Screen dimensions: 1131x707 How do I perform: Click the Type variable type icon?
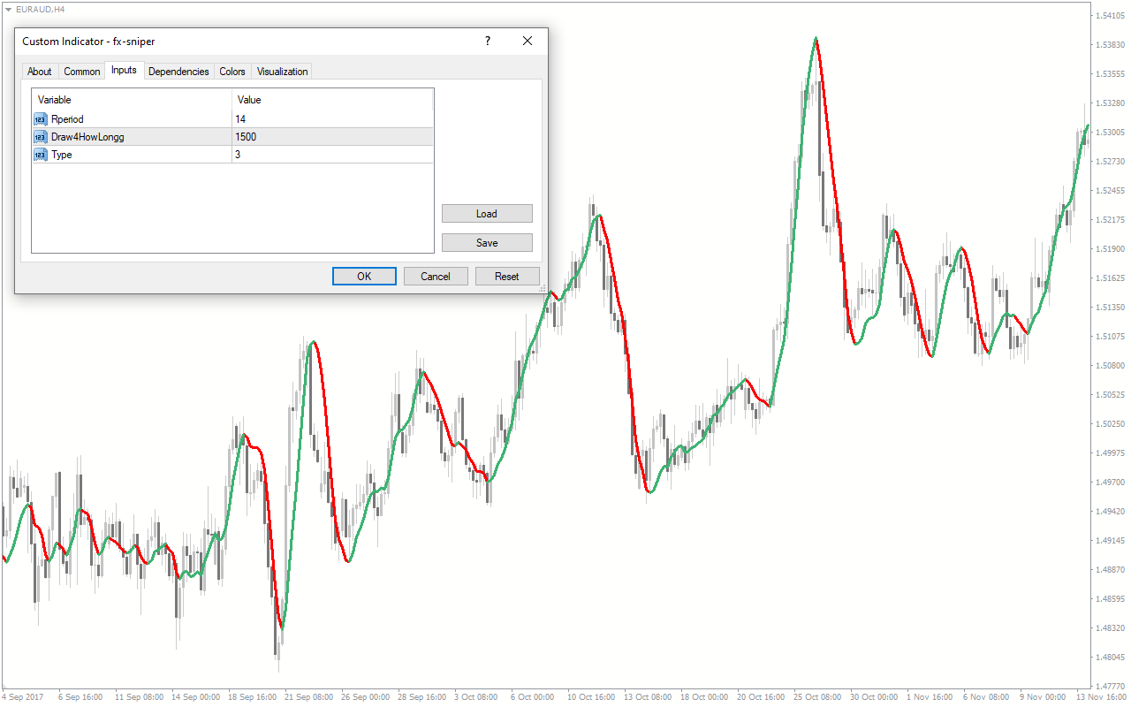coord(41,155)
